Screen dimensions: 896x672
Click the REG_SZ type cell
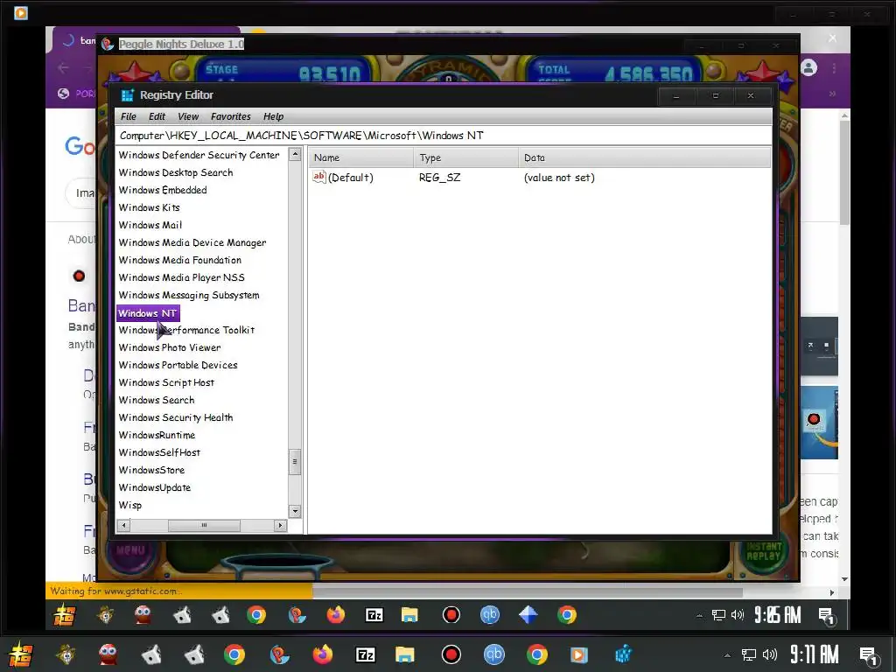(439, 178)
